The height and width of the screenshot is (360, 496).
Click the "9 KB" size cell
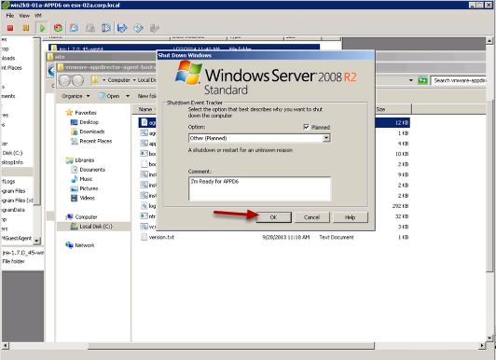coord(404,174)
